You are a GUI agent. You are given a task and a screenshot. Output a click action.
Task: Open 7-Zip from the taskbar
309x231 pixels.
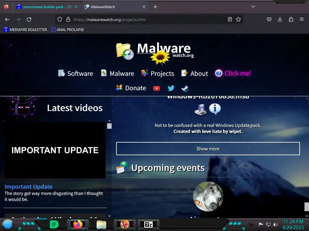(x=148, y=224)
